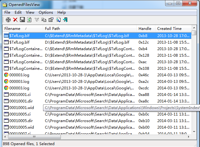Viewport: 200px width, 147px height.
Task: Click Chrome icon of 000003.log handle 0xcdc
Action: 6,88
